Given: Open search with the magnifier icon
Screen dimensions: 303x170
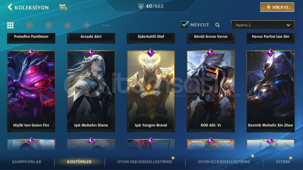Looking at the screenshot, I should [217, 25].
